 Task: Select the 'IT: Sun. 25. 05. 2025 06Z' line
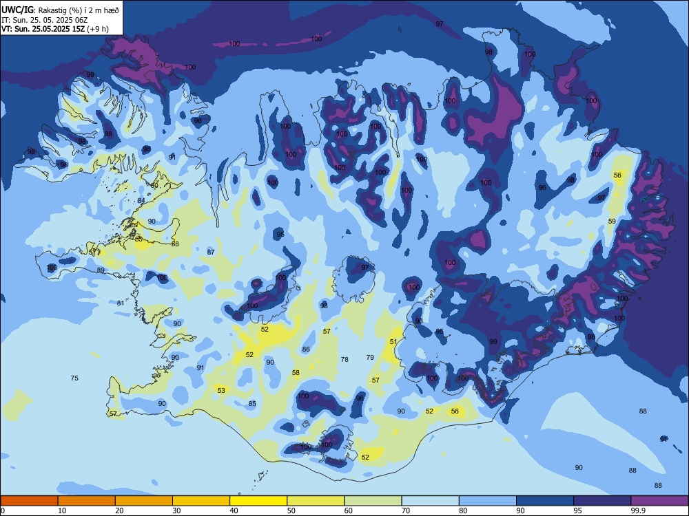[45, 20]
